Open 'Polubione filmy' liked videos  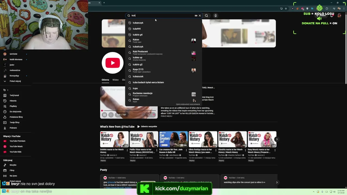point(15,117)
